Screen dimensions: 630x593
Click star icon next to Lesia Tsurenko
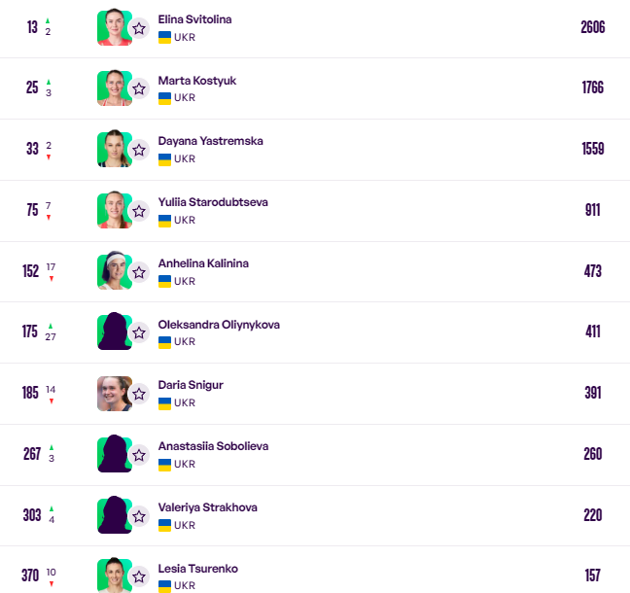pyautogui.click(x=139, y=576)
